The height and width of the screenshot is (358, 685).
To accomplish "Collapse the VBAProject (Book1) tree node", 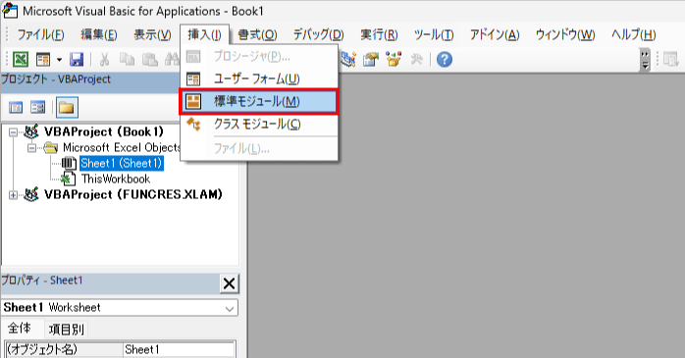I will [x=14, y=131].
